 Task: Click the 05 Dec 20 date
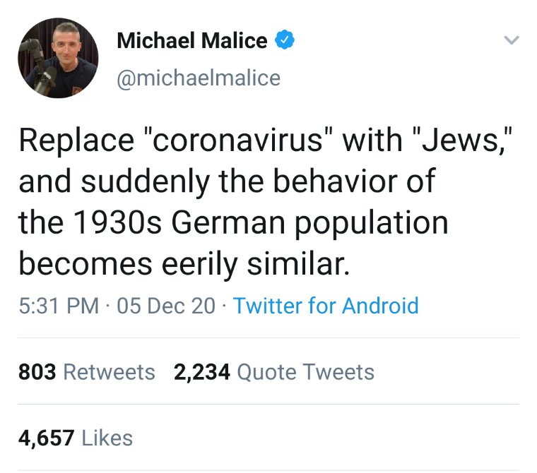coord(168,306)
